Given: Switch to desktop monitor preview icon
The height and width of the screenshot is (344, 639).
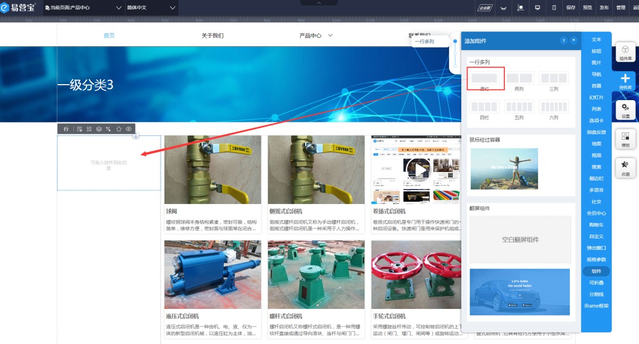Looking at the screenshot, I should tap(537, 7).
